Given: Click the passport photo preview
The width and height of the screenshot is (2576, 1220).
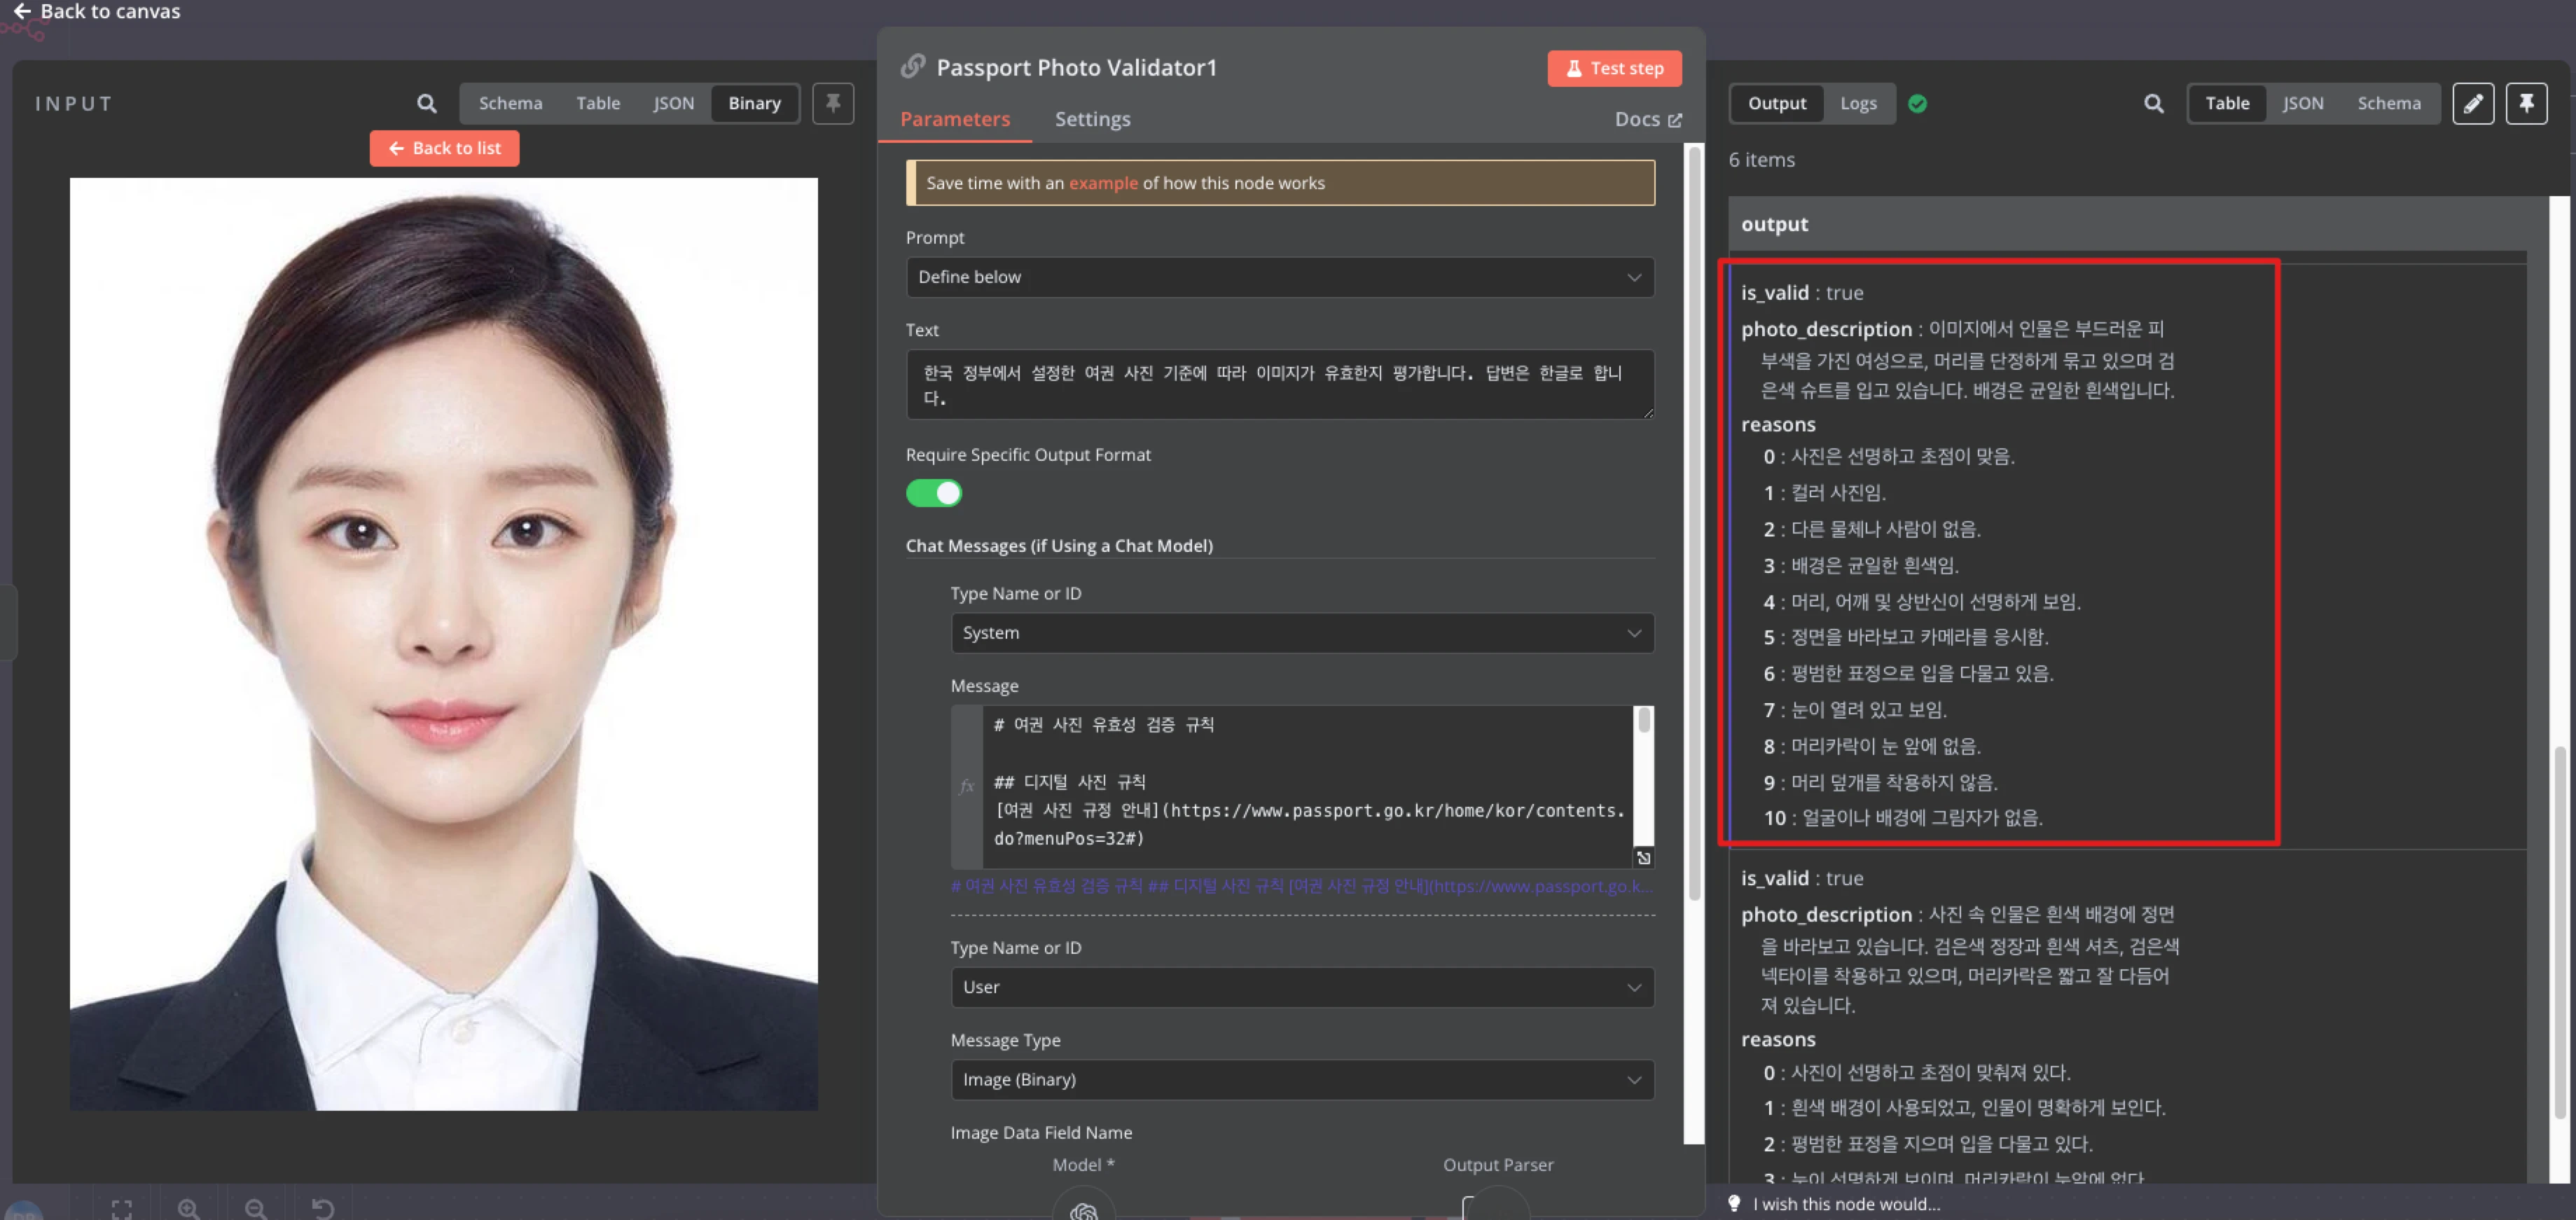Looking at the screenshot, I should coord(444,644).
